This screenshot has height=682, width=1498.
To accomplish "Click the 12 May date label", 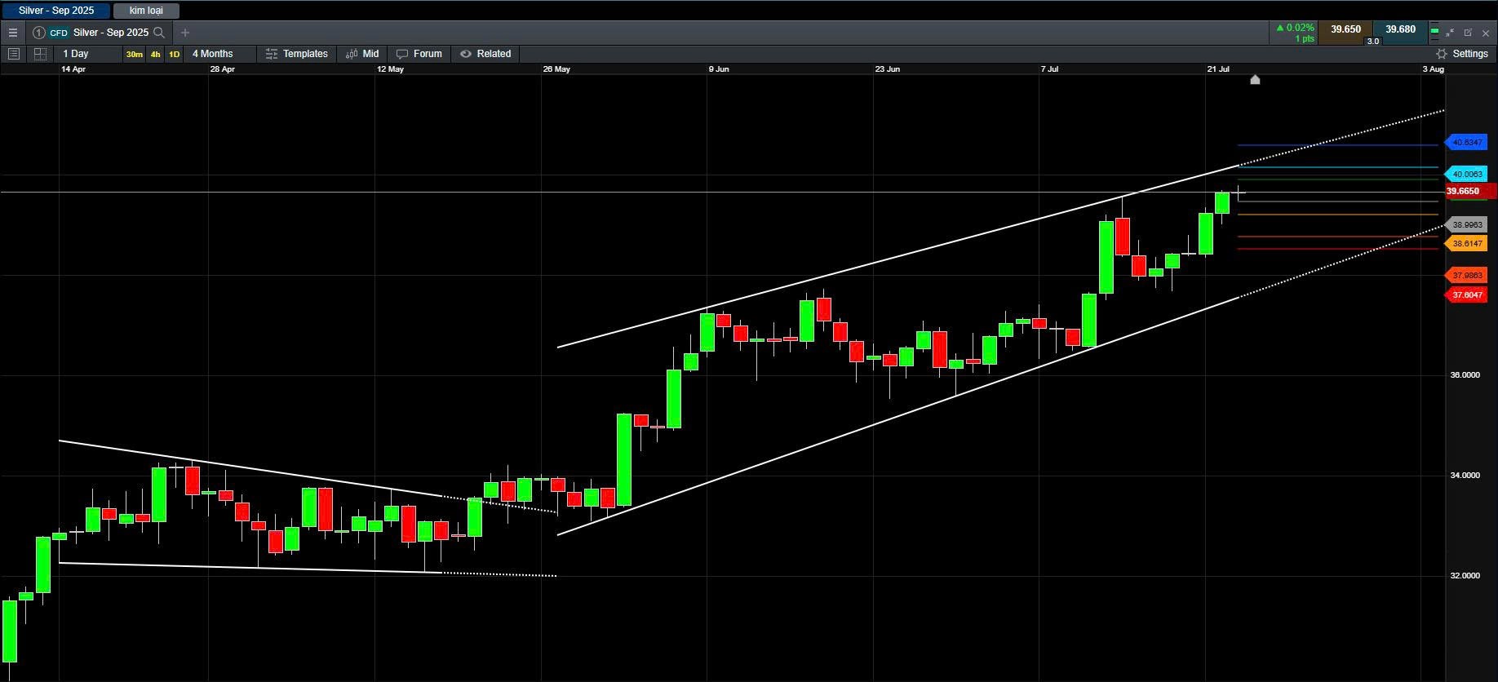I will click(390, 69).
